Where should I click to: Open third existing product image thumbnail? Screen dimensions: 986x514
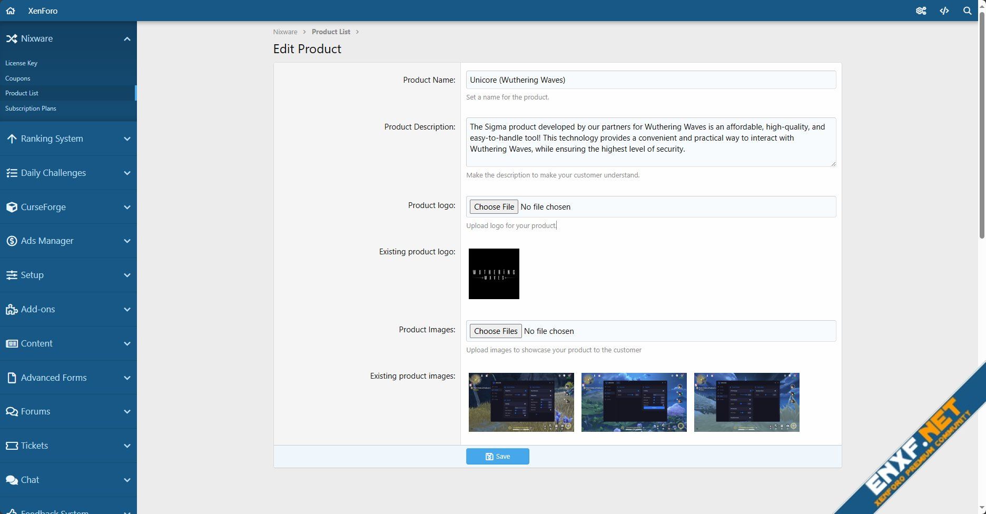747,402
